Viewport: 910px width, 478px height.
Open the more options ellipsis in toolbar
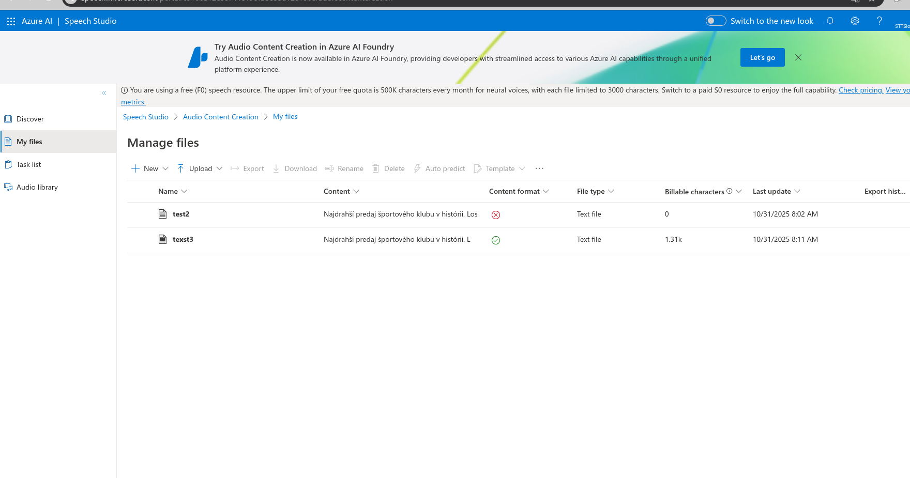(539, 168)
